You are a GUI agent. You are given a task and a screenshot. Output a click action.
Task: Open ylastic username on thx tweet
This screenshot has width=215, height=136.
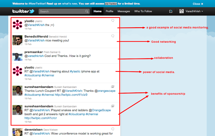[29, 21]
